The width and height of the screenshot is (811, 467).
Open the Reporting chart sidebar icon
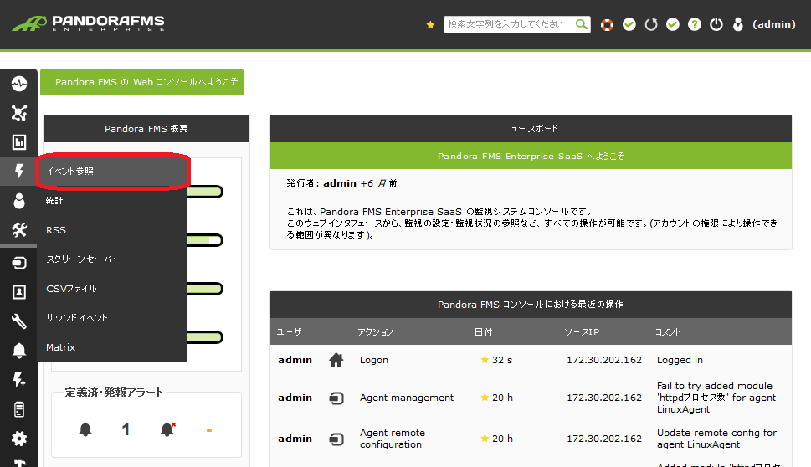18,141
